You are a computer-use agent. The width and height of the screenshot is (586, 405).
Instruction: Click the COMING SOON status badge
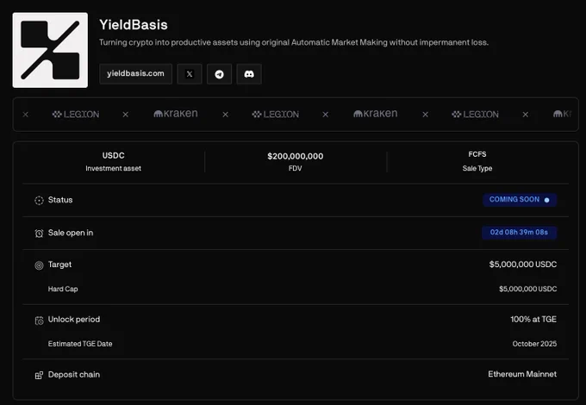520,200
